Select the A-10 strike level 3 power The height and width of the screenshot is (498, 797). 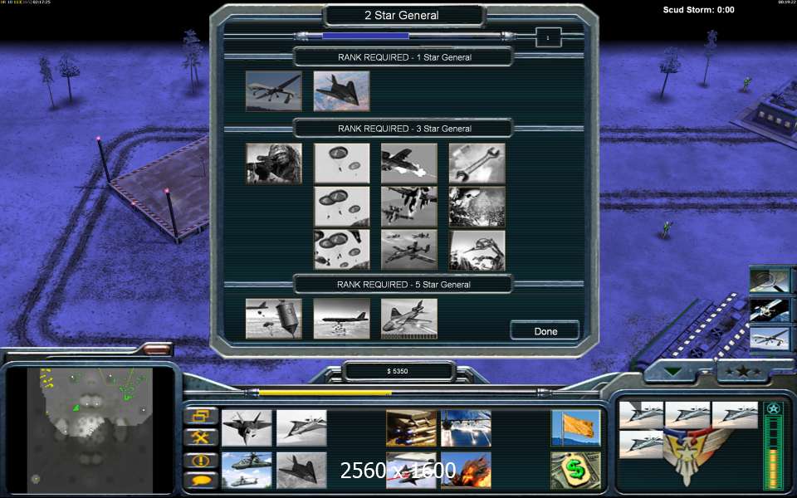click(409, 250)
